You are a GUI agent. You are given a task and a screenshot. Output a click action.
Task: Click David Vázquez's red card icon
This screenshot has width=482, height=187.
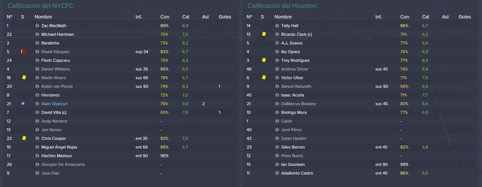click(x=23, y=51)
